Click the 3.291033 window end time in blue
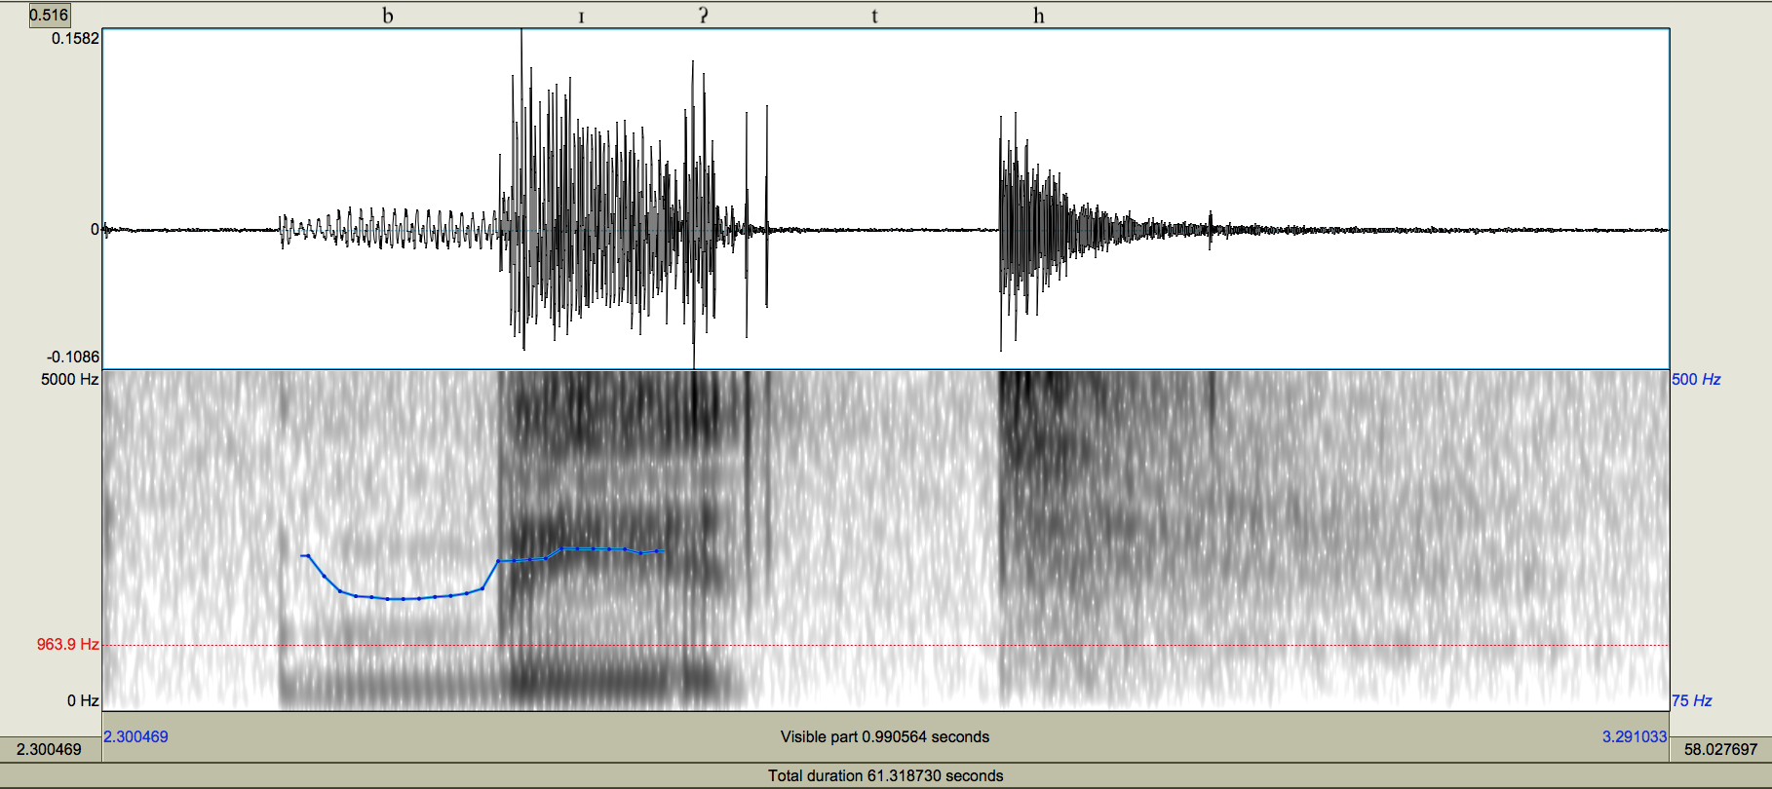This screenshot has width=1772, height=789. click(x=1635, y=736)
